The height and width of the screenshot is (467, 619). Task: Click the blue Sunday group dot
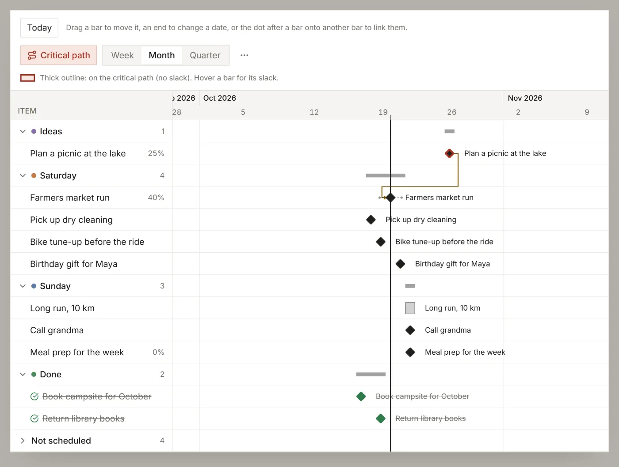(x=34, y=286)
